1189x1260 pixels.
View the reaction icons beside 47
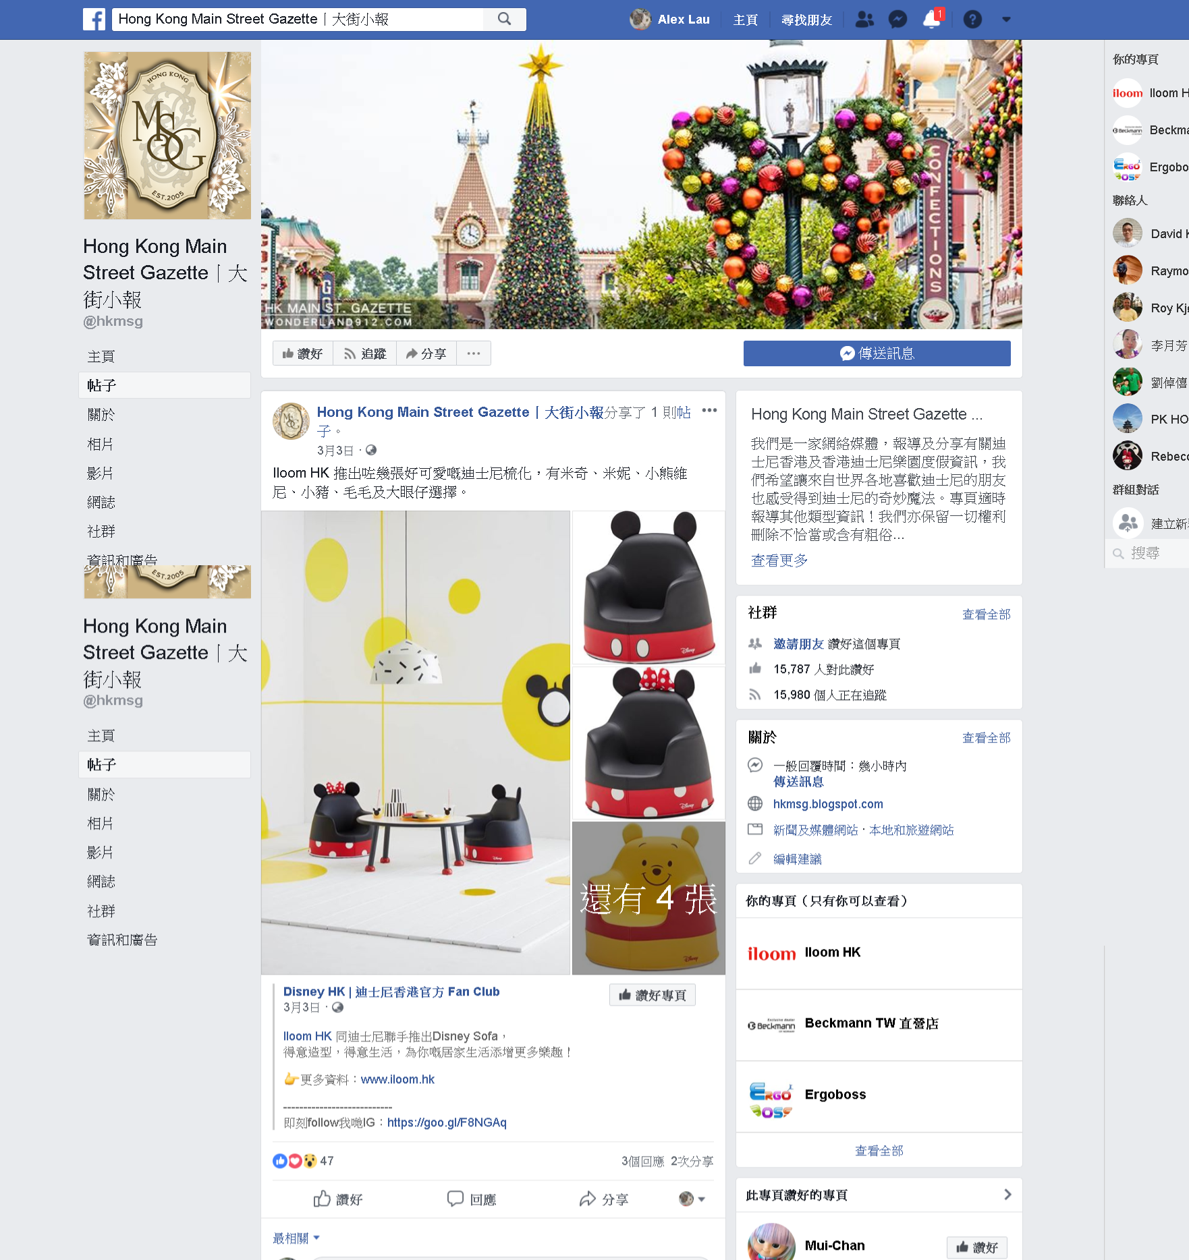[x=295, y=1161]
